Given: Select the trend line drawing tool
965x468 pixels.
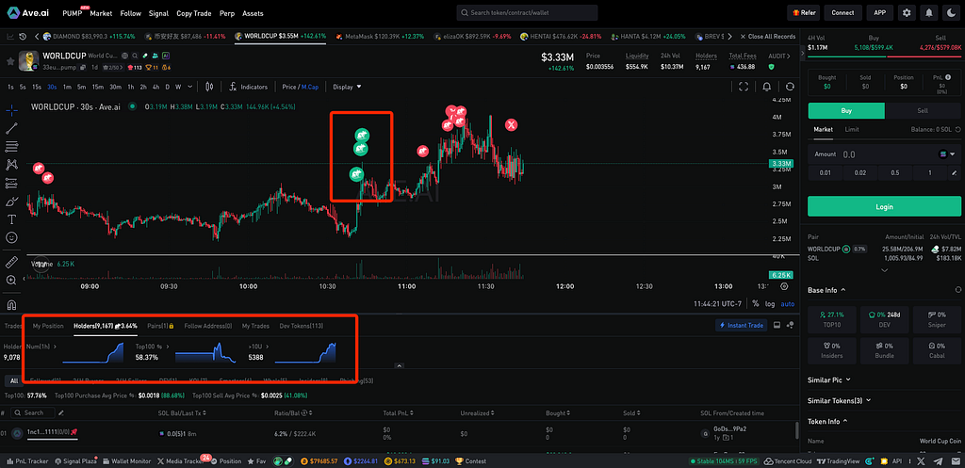Looking at the screenshot, I should tap(11, 128).
